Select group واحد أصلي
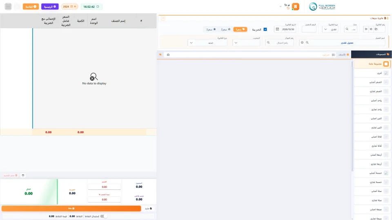 point(372,100)
